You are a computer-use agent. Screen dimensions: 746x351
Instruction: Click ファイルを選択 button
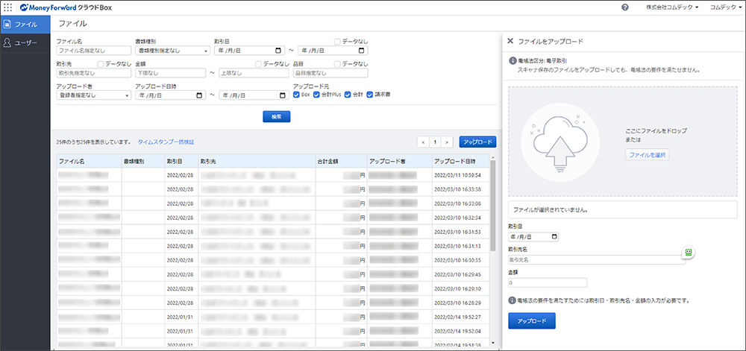(647, 155)
